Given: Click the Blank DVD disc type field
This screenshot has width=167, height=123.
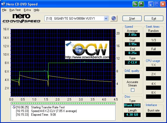Looking at the screenshot, I should point(132,105).
